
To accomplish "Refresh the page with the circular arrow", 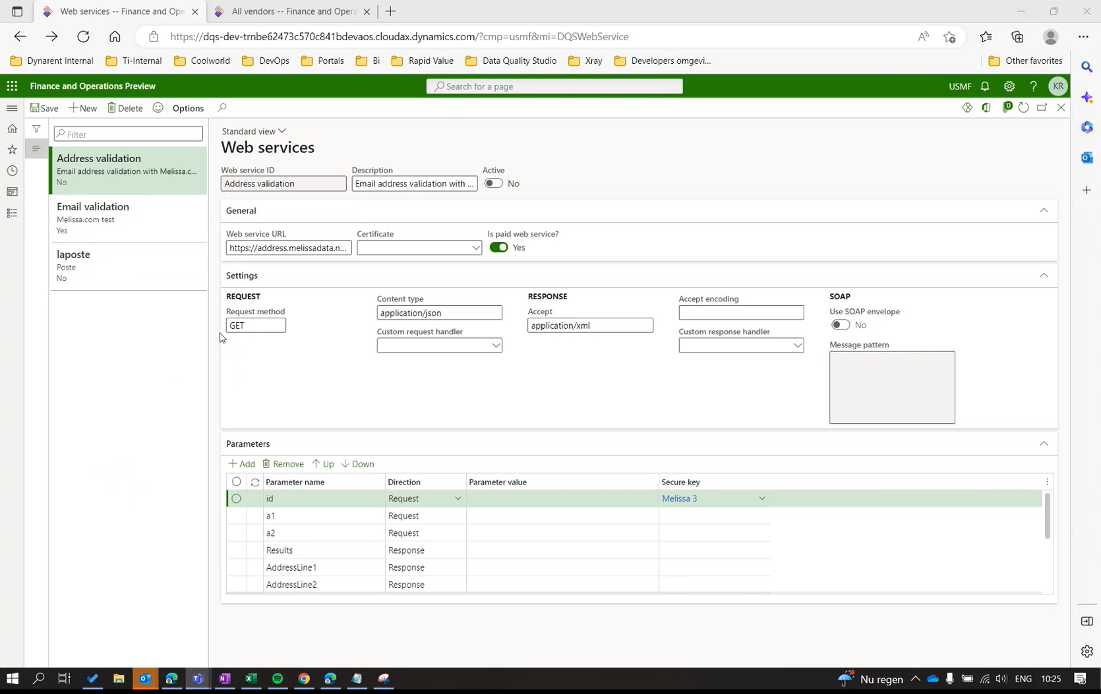I will click(1023, 107).
